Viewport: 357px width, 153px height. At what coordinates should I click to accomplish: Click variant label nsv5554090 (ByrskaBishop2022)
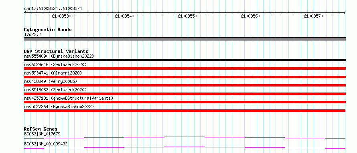coord(59,56)
